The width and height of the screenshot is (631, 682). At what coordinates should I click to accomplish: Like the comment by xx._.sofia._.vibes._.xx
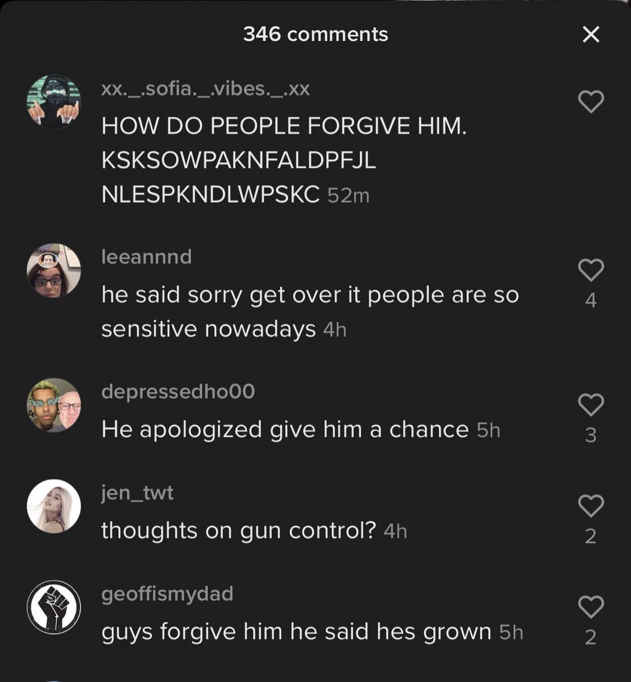pos(591,102)
